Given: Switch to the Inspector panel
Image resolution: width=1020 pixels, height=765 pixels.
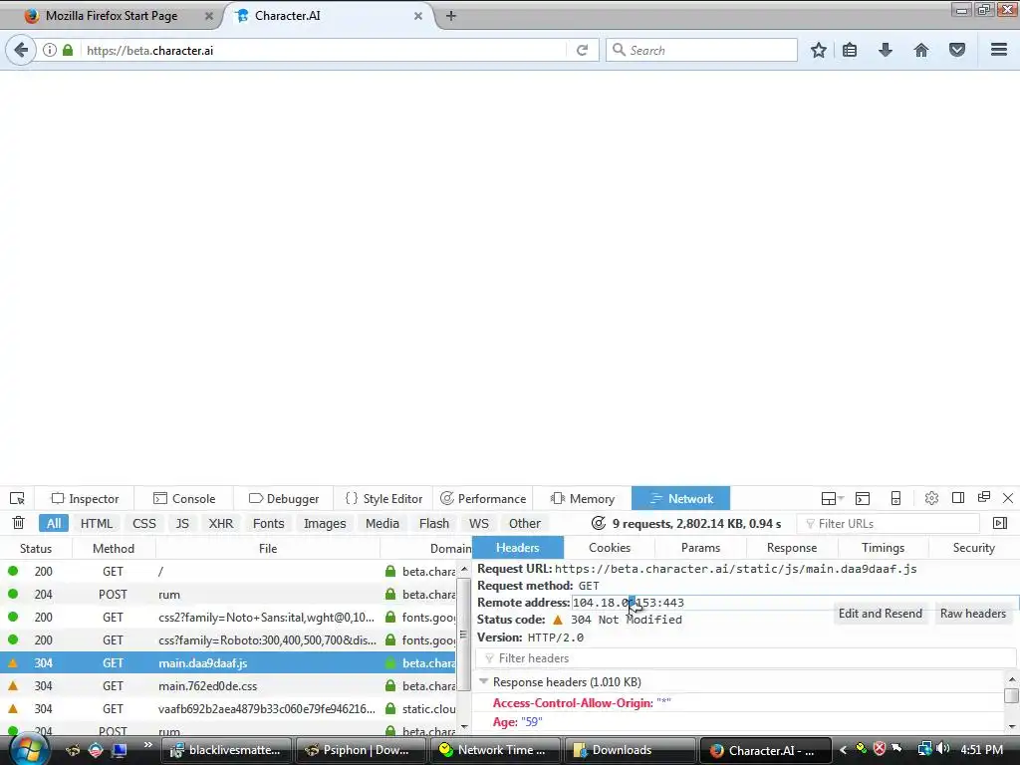Looking at the screenshot, I should pyautogui.click(x=86, y=498).
